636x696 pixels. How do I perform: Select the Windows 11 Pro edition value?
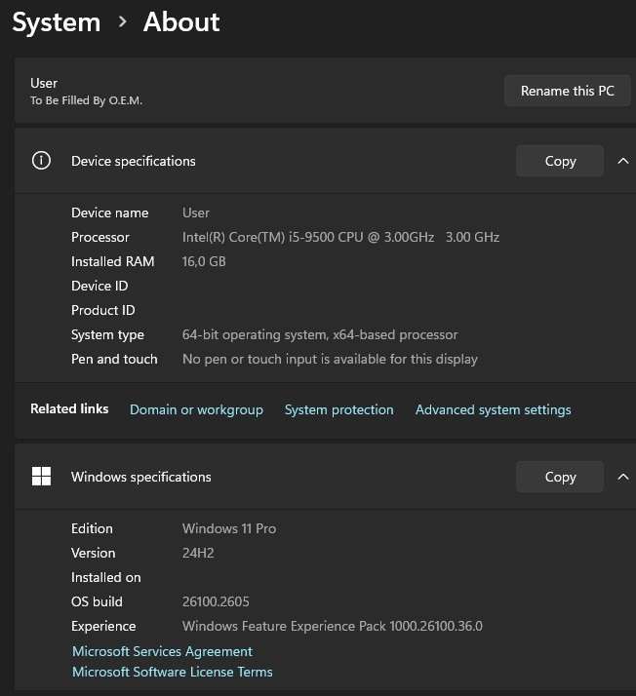click(229, 528)
